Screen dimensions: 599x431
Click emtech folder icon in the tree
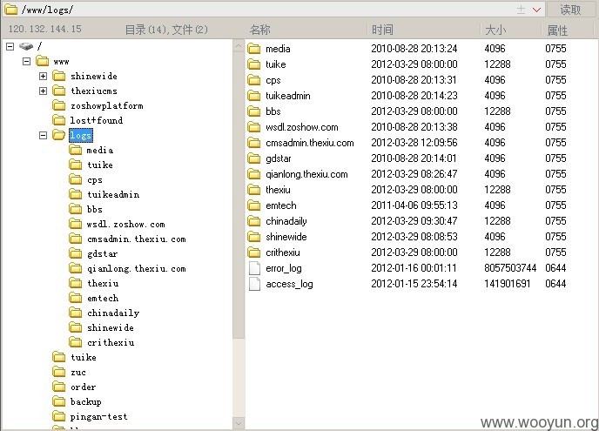76,298
